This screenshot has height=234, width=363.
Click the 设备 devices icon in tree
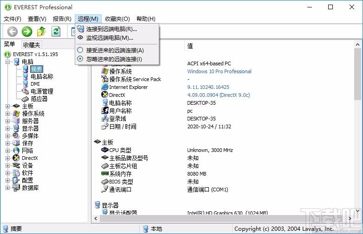pos(16,165)
